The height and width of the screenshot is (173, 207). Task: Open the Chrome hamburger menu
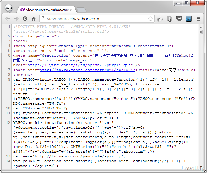[x=198, y=19]
